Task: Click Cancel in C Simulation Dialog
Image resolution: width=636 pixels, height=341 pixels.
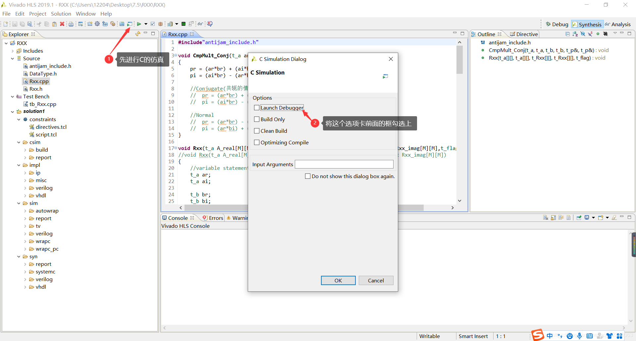Action: click(x=376, y=280)
